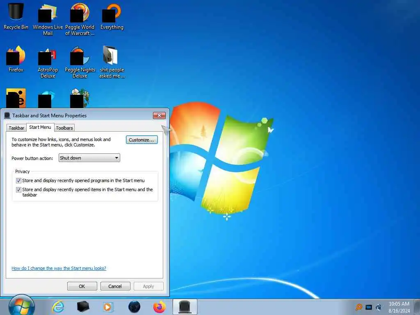This screenshot has height=315, width=420.
Task: Open the clock showing 10:05 AM
Action: point(399,307)
